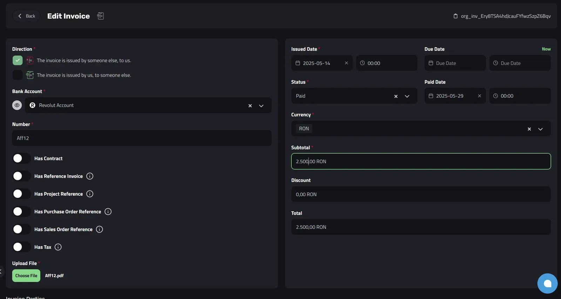The height and width of the screenshot is (299, 561).
Task: Open the Paid Date picker 2025-05-29
Action: 455,96
